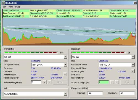Click the Maximum frequency field showing 148

[x=127, y=93]
